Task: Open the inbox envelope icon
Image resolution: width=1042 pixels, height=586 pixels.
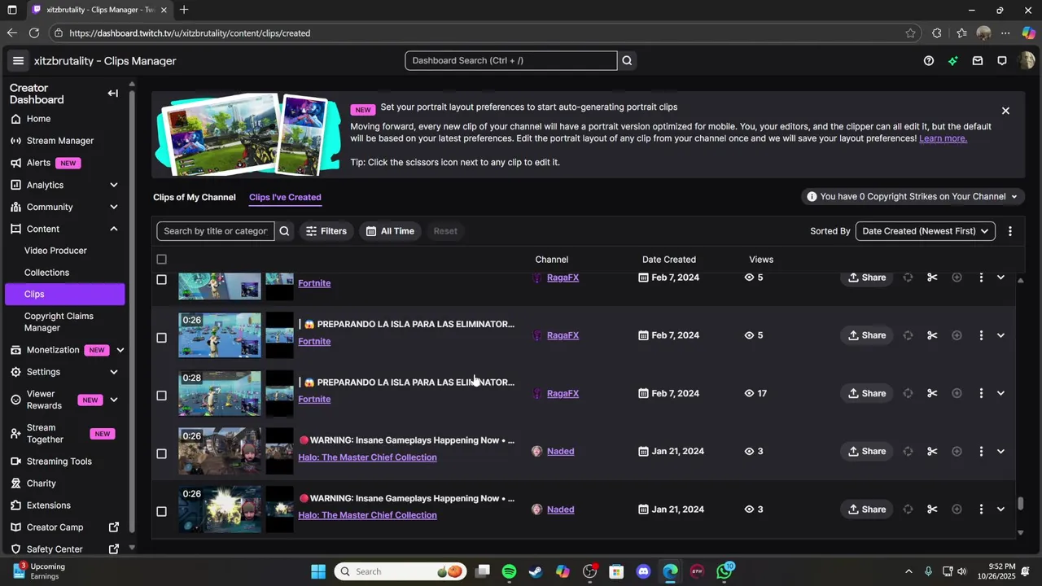Action: click(978, 61)
